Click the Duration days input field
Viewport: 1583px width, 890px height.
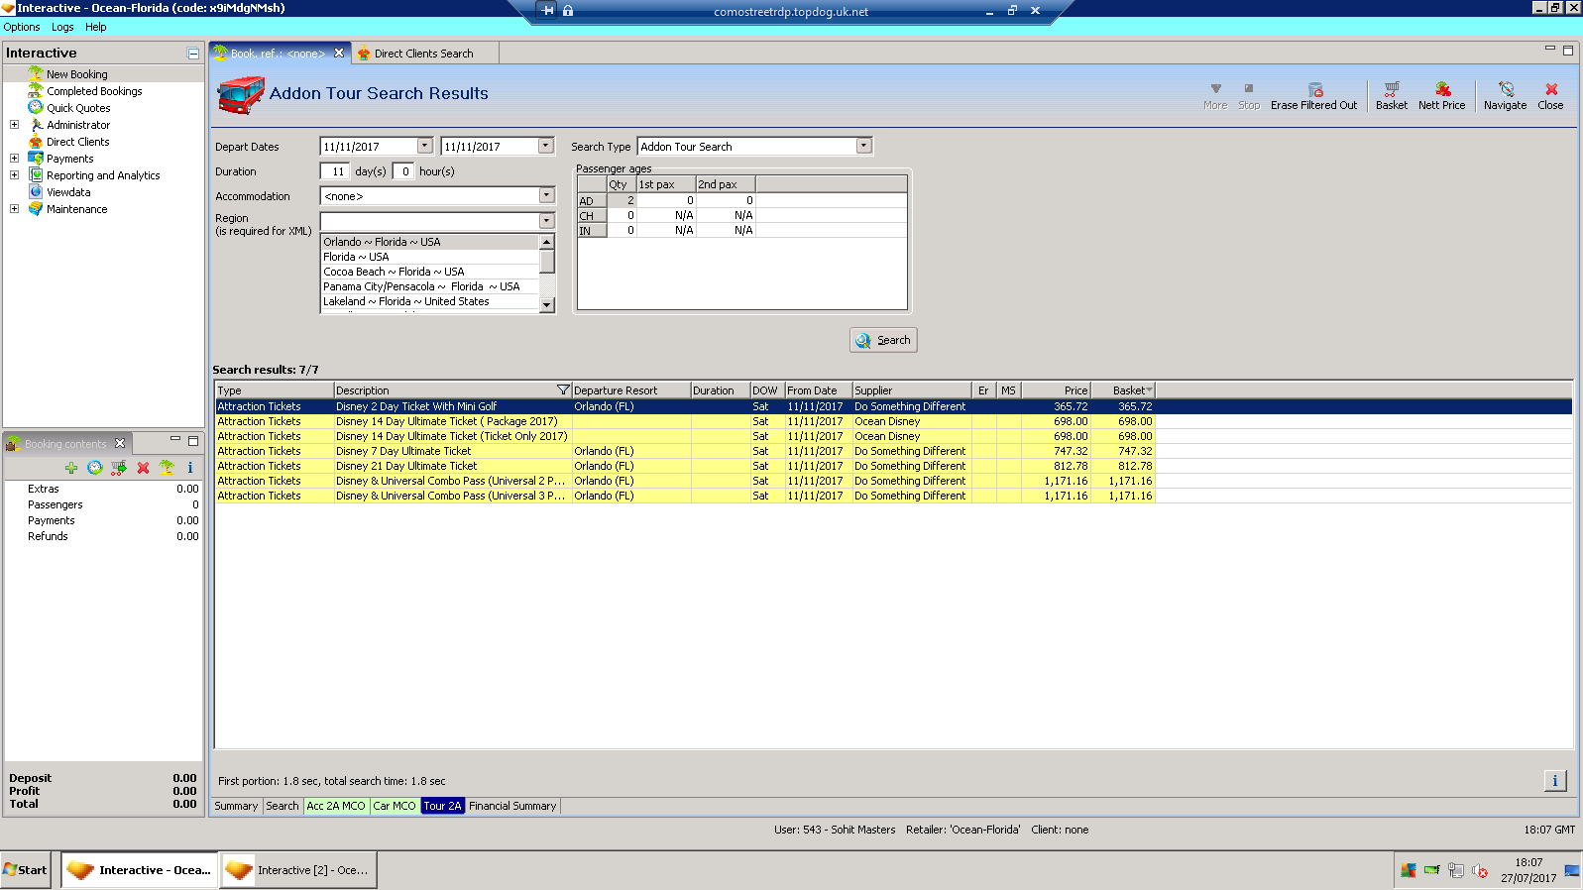(335, 171)
